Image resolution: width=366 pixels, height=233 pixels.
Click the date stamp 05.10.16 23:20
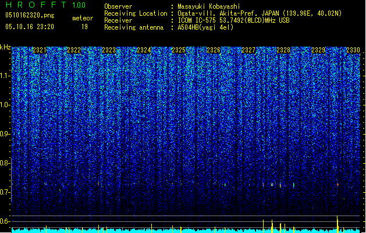[30, 27]
